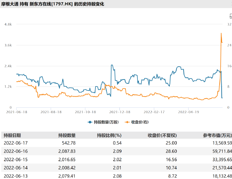This screenshot has width=232, height=179.
Task: Click holding ratio 2.09
Action: pos(117,151)
